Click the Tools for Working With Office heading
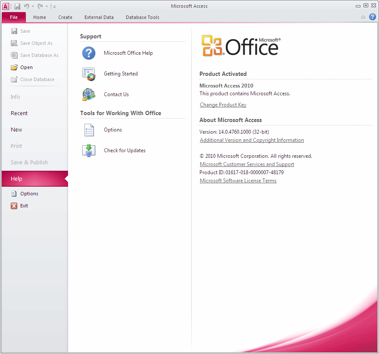The image size is (379, 354). 121,113
